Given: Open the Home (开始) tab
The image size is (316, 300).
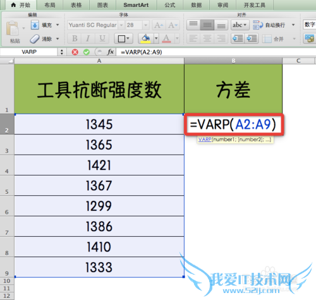Looking at the screenshot, I should click(x=21, y=5).
